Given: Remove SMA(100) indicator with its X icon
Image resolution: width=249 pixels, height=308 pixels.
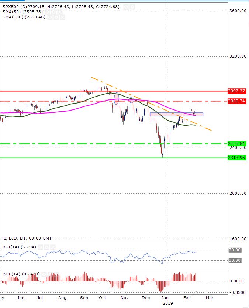Looking at the screenshot, I should (62, 17).
